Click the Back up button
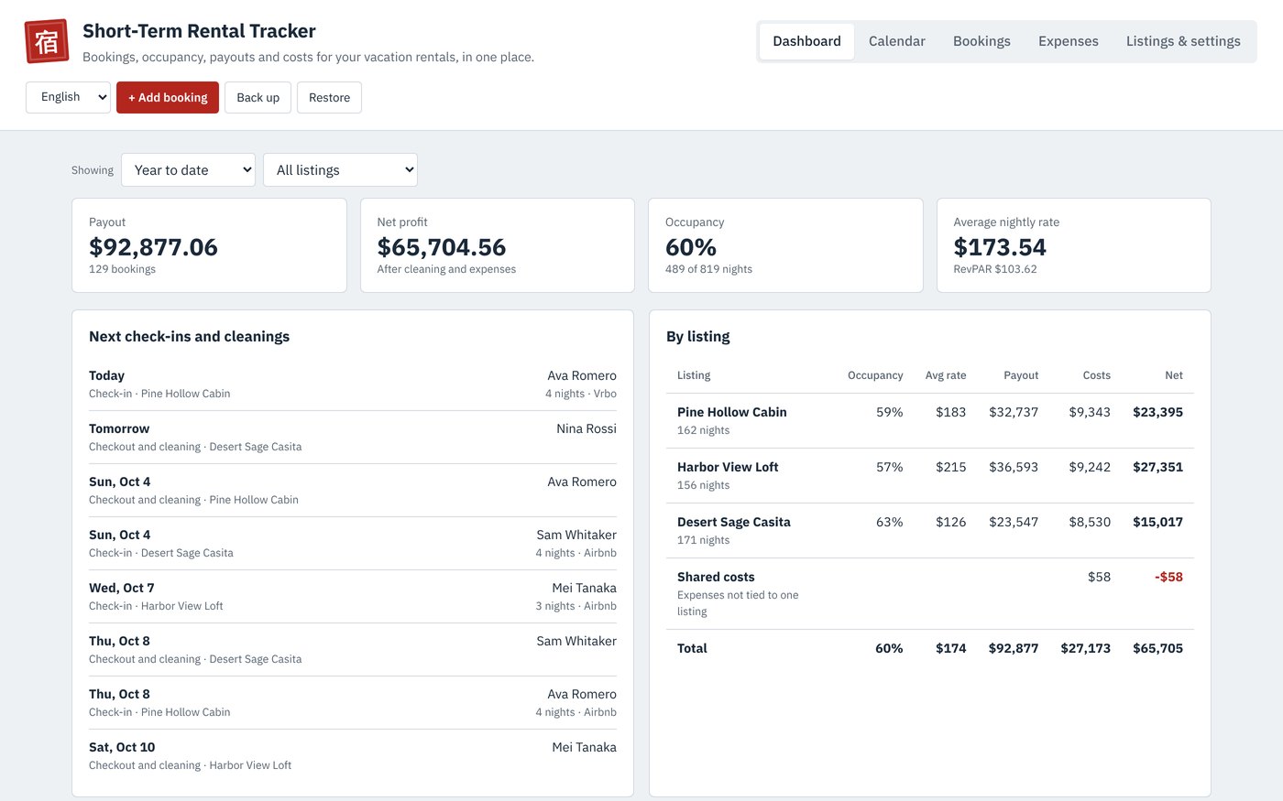Screen dimensions: 1283x801 (x=258, y=97)
